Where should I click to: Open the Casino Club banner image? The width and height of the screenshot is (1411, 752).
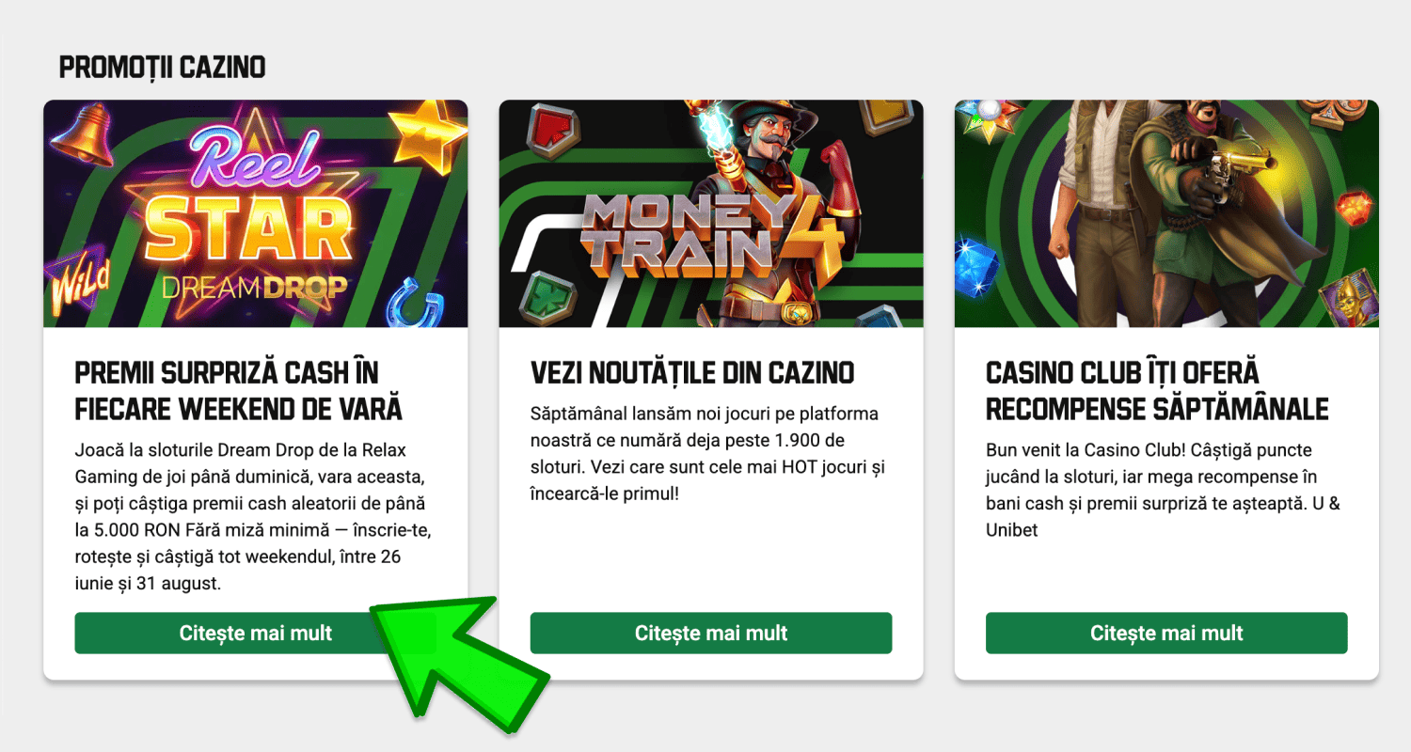pyautogui.click(x=1166, y=213)
